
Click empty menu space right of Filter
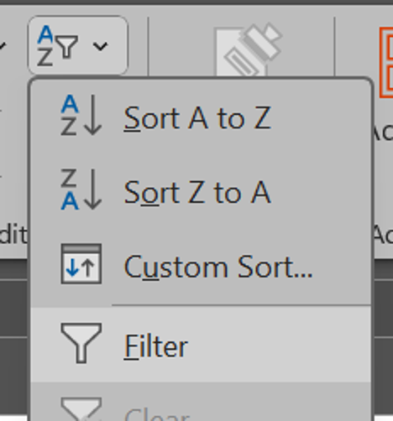(280, 345)
